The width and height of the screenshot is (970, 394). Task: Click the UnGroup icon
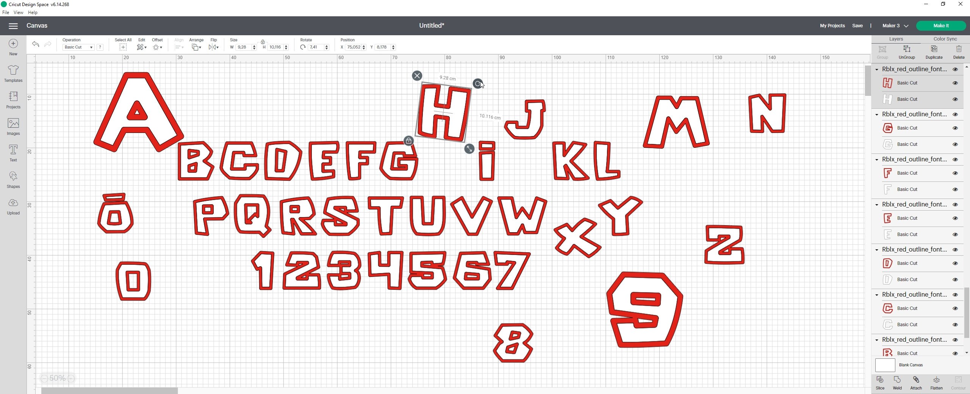coord(907,51)
